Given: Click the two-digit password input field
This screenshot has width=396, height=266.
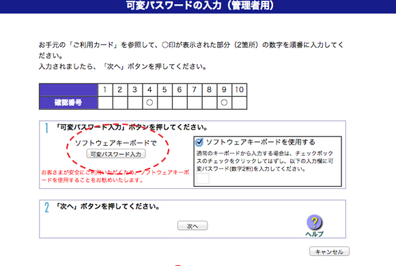Looking at the screenshot, I should 203,179.
